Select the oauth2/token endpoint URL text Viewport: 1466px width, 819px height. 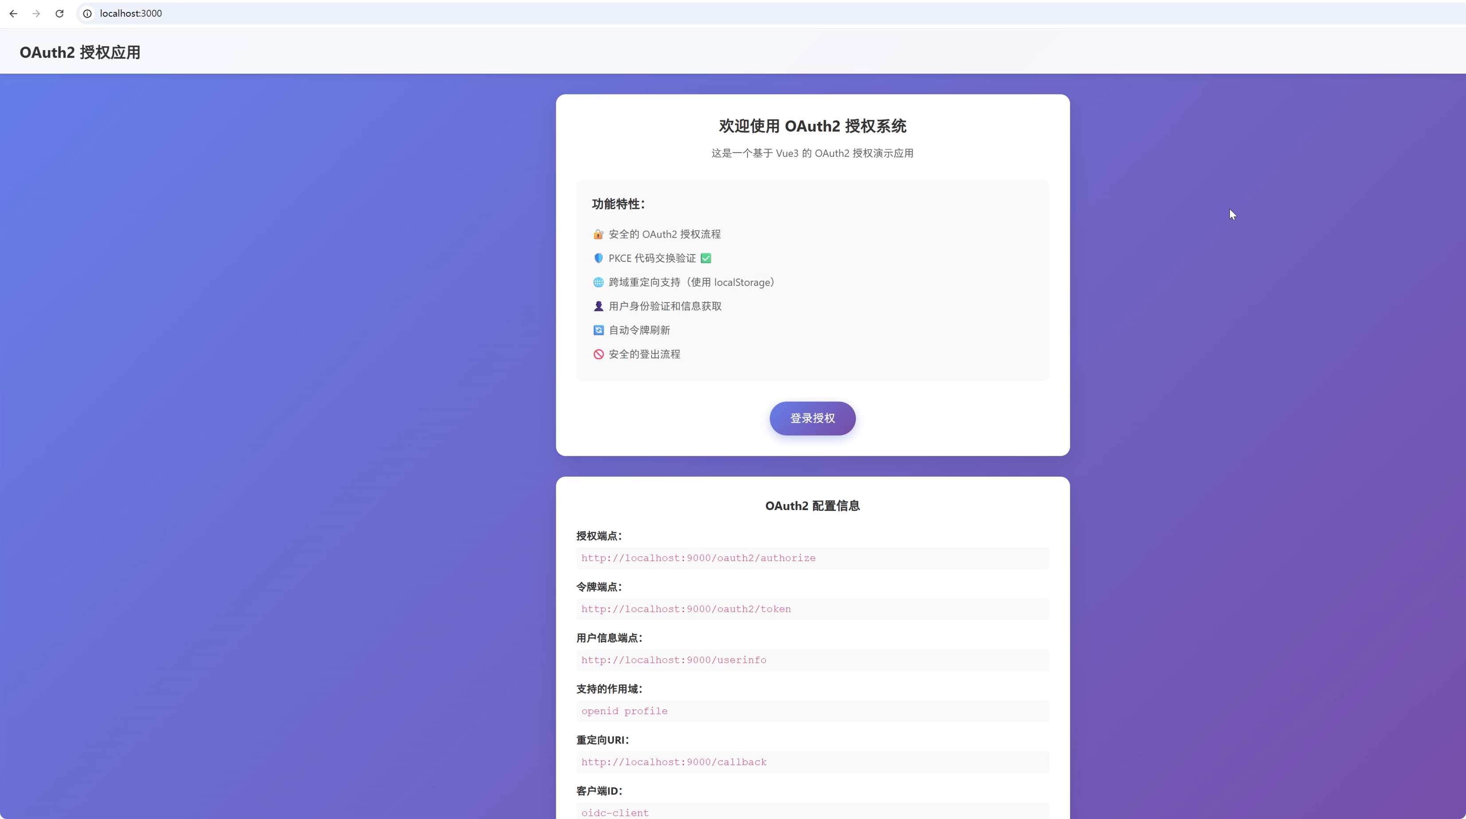(x=686, y=609)
